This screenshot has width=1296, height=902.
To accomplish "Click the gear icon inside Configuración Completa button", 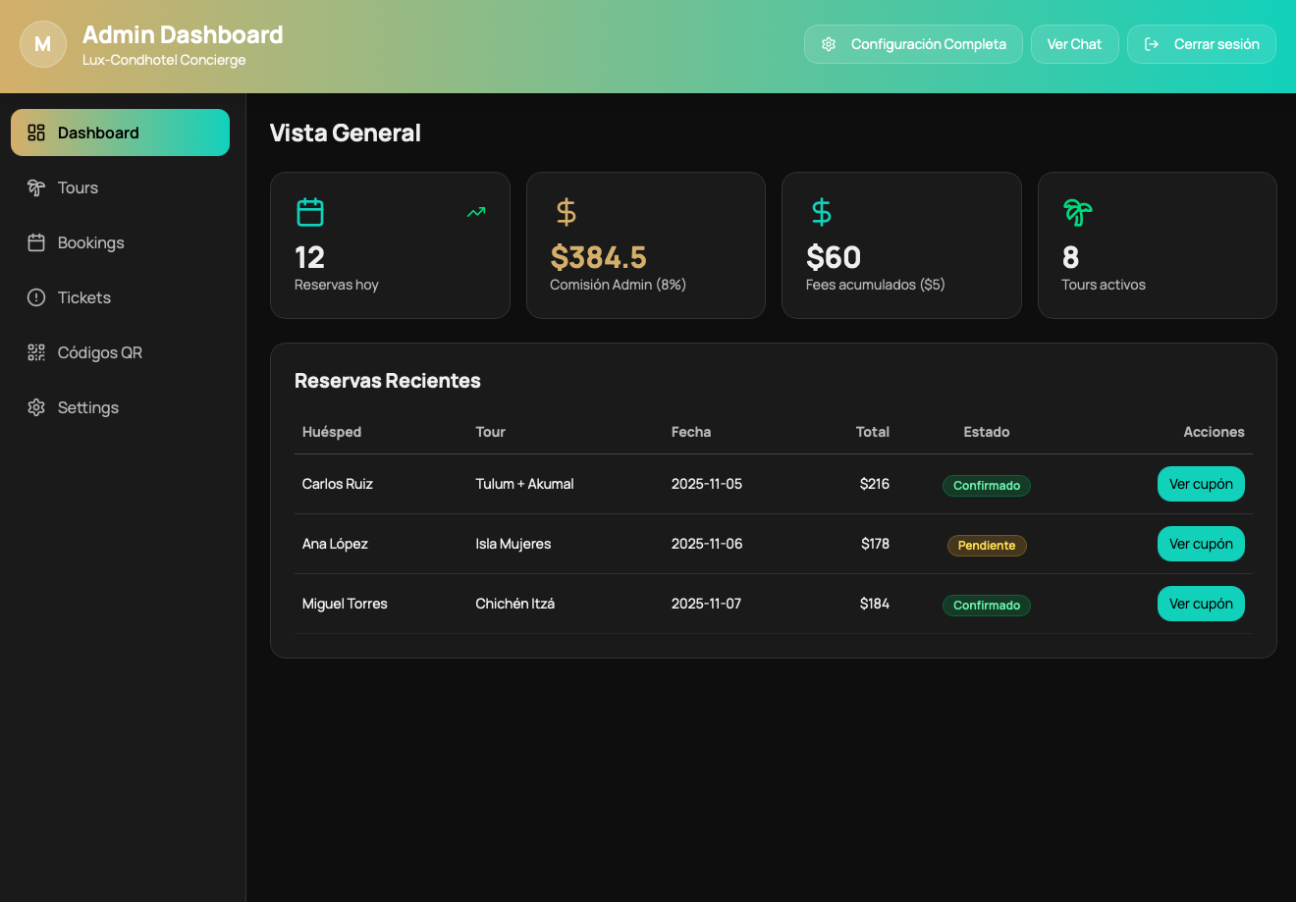I will point(829,44).
